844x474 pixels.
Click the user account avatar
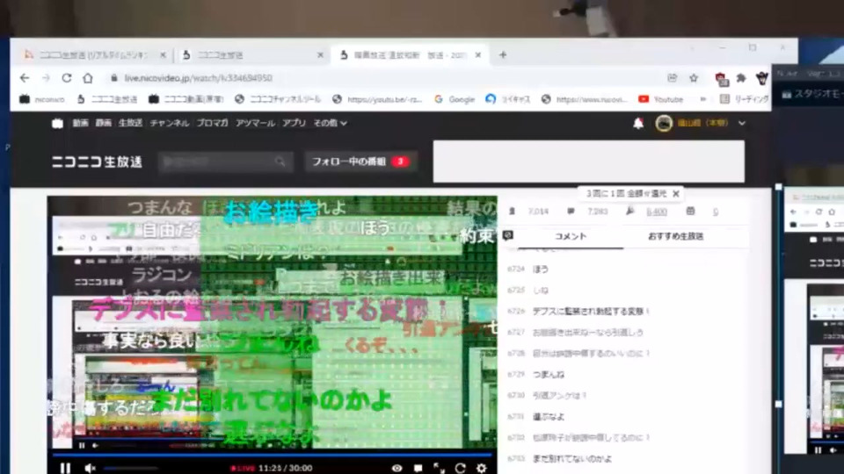664,123
